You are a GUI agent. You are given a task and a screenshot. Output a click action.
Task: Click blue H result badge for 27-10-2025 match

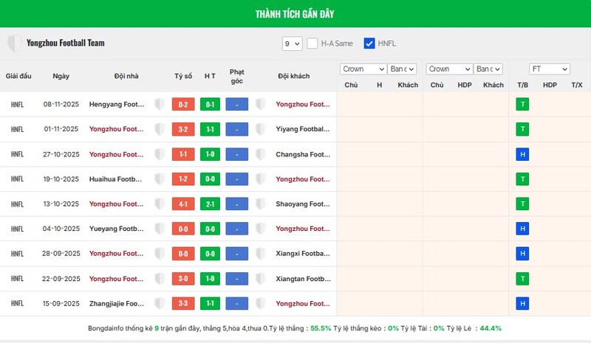522,154
